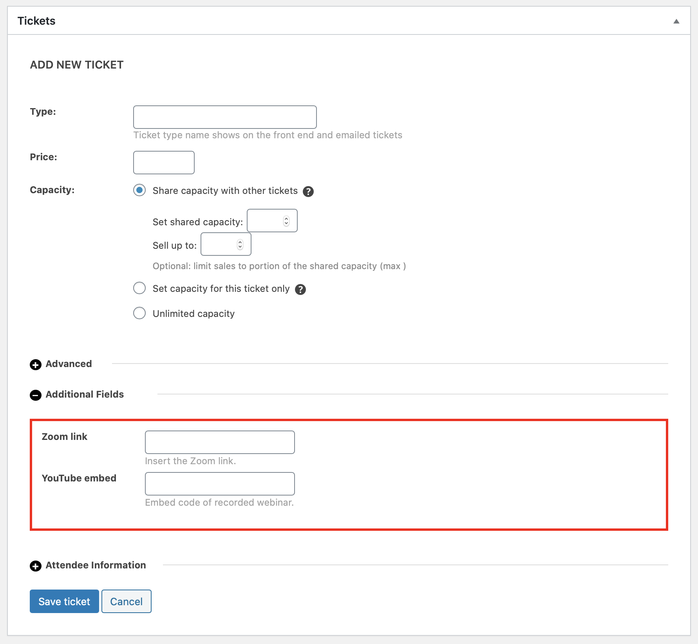Expand the Advanced section plus icon
698x644 pixels.
click(36, 365)
